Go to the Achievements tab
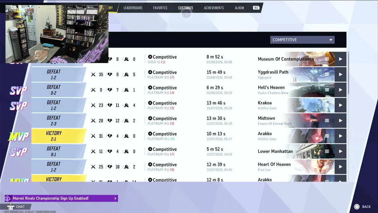The image size is (378, 213). pos(214,8)
